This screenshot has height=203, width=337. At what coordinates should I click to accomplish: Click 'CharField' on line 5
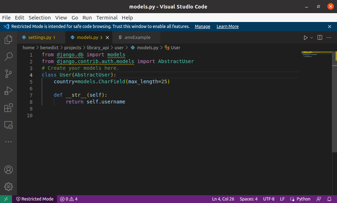(112, 81)
